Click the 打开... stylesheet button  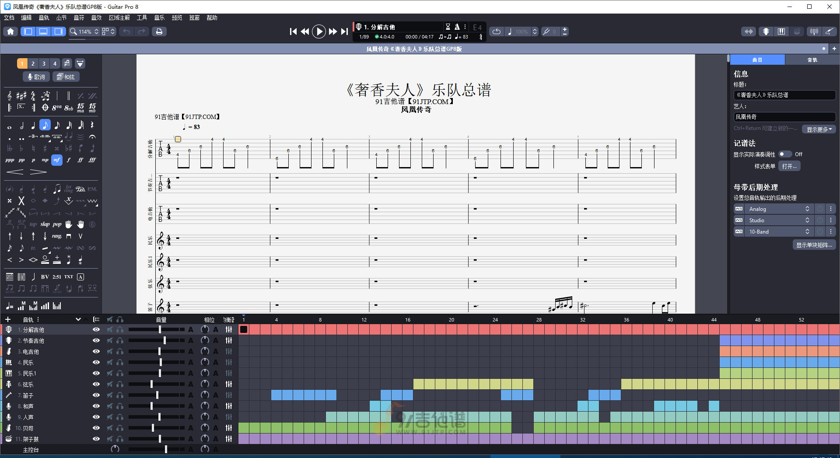click(790, 166)
